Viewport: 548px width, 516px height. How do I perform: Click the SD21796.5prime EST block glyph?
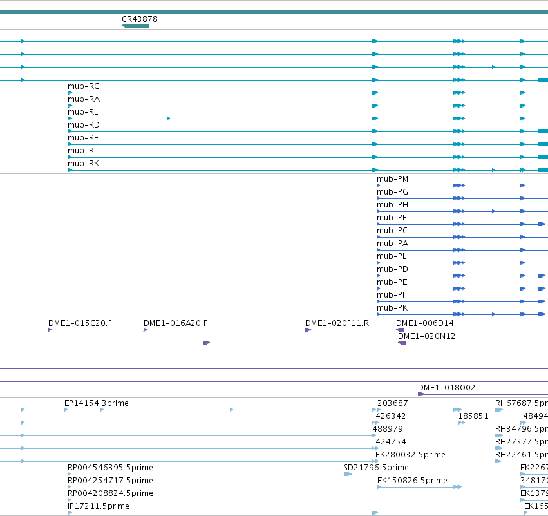[347, 474]
